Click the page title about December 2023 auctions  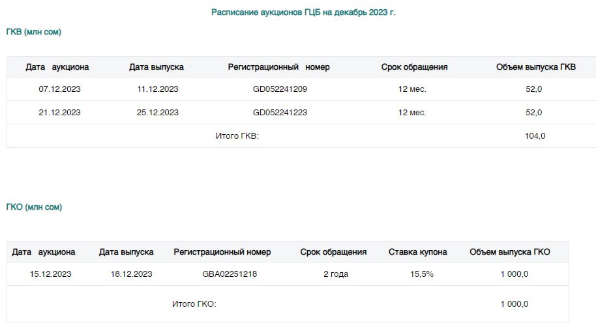click(303, 12)
